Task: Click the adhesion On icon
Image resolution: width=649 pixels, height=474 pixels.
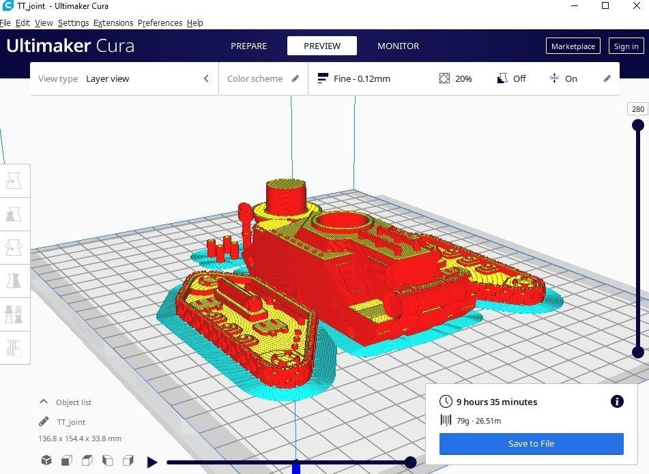Action: (554, 78)
